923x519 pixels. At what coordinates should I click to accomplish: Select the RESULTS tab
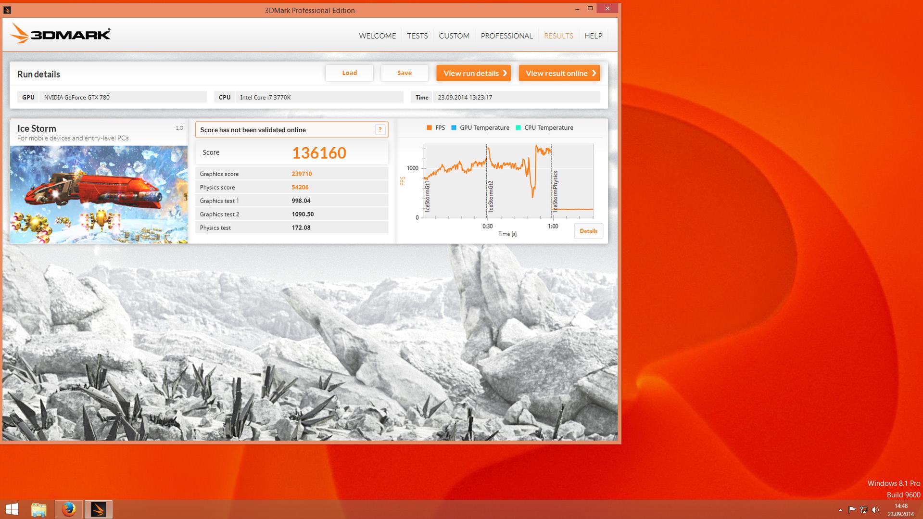pyautogui.click(x=558, y=36)
